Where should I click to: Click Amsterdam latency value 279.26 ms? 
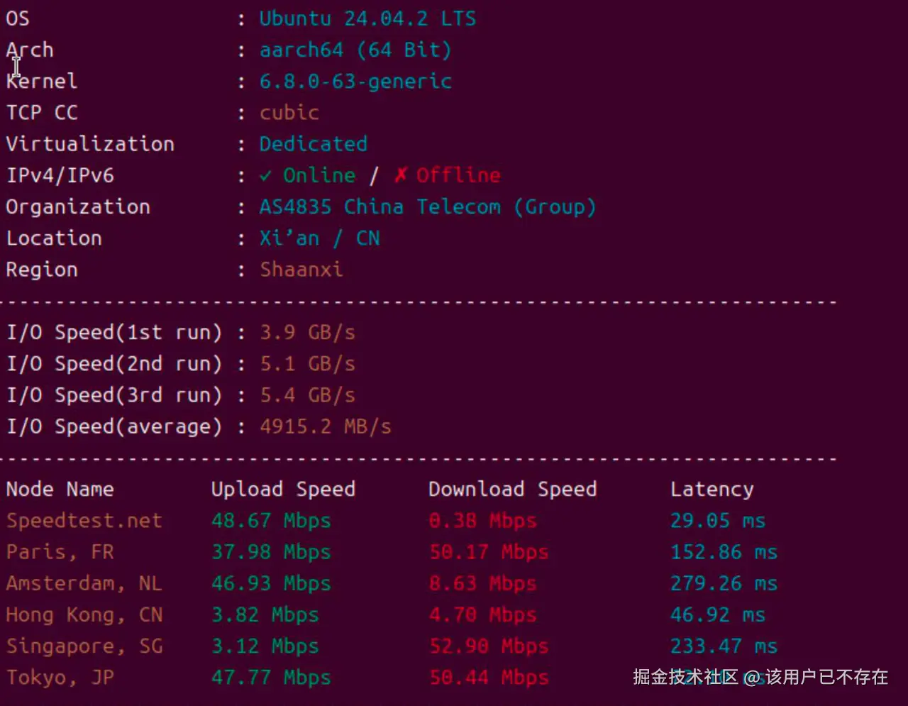pyautogui.click(x=724, y=583)
